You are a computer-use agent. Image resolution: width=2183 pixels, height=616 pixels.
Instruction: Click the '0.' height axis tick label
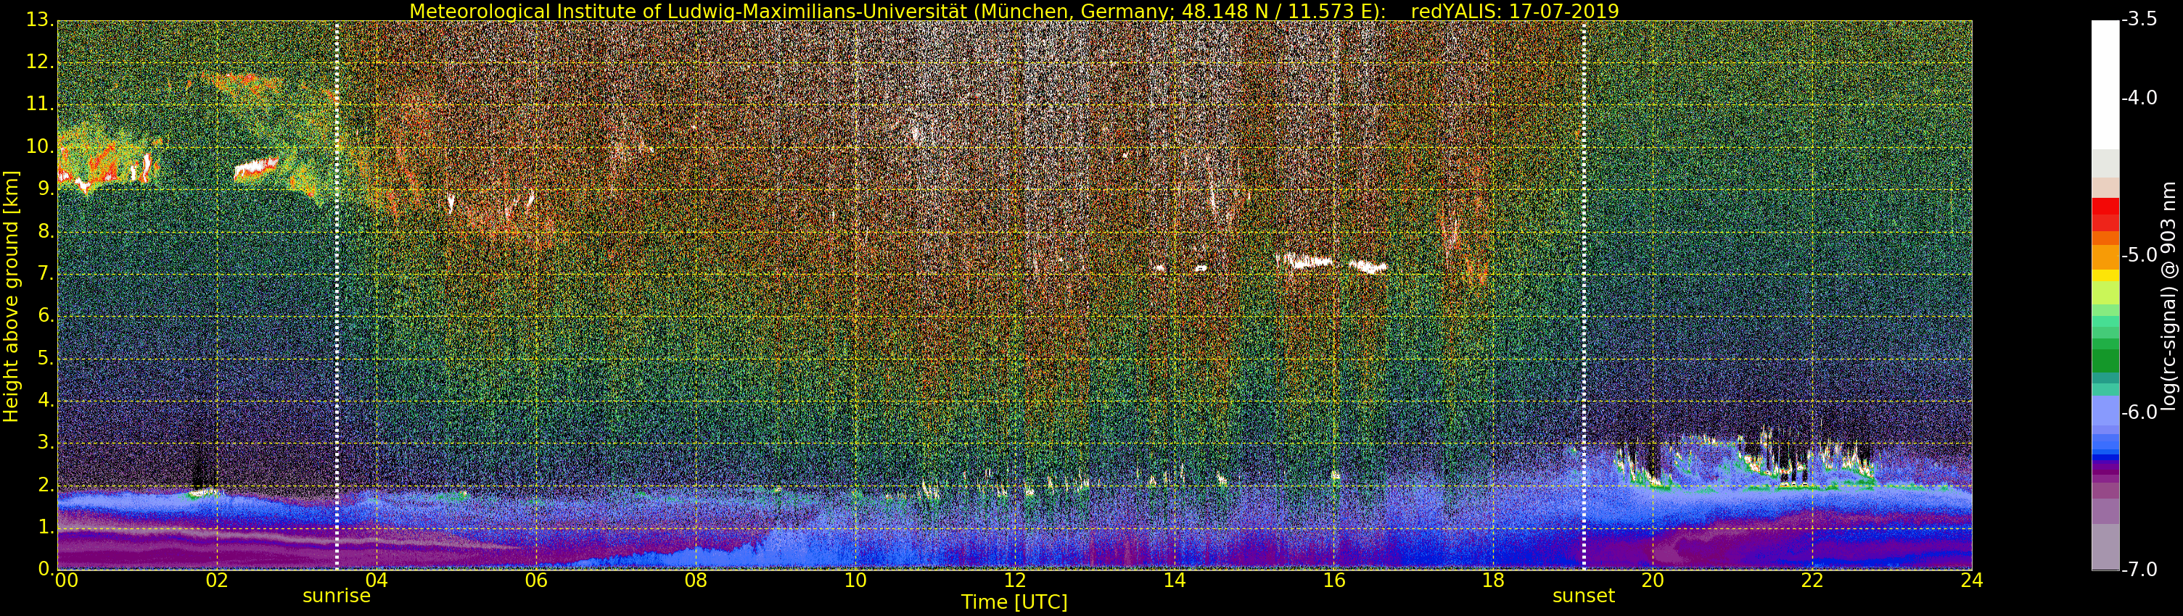(45, 569)
